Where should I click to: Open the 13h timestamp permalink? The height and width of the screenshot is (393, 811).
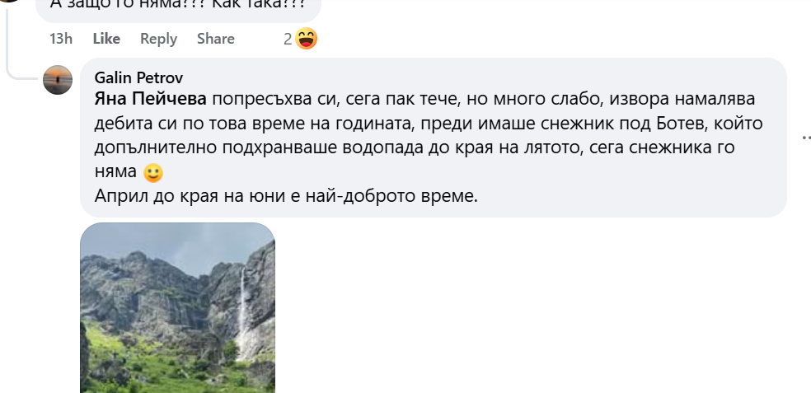(60, 39)
